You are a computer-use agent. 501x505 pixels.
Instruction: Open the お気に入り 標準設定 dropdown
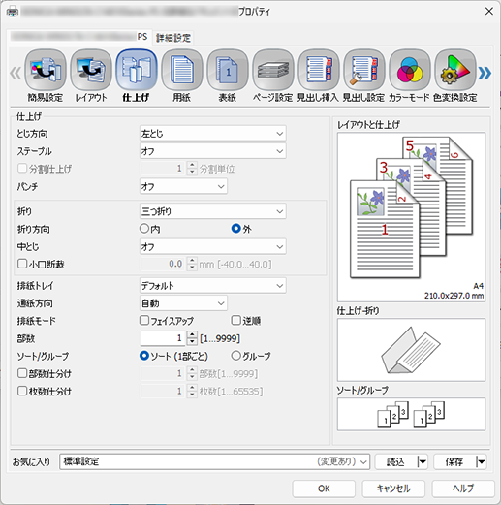point(215,461)
